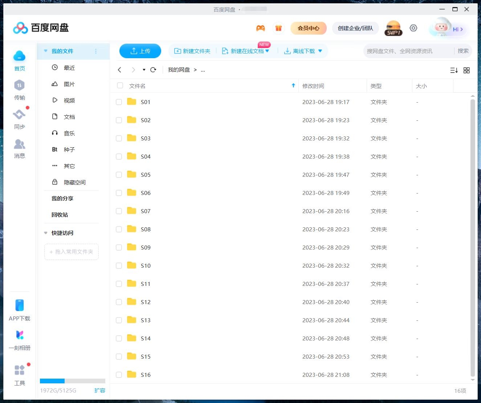Switch to grid view icon
The width and height of the screenshot is (481, 403).
466,70
